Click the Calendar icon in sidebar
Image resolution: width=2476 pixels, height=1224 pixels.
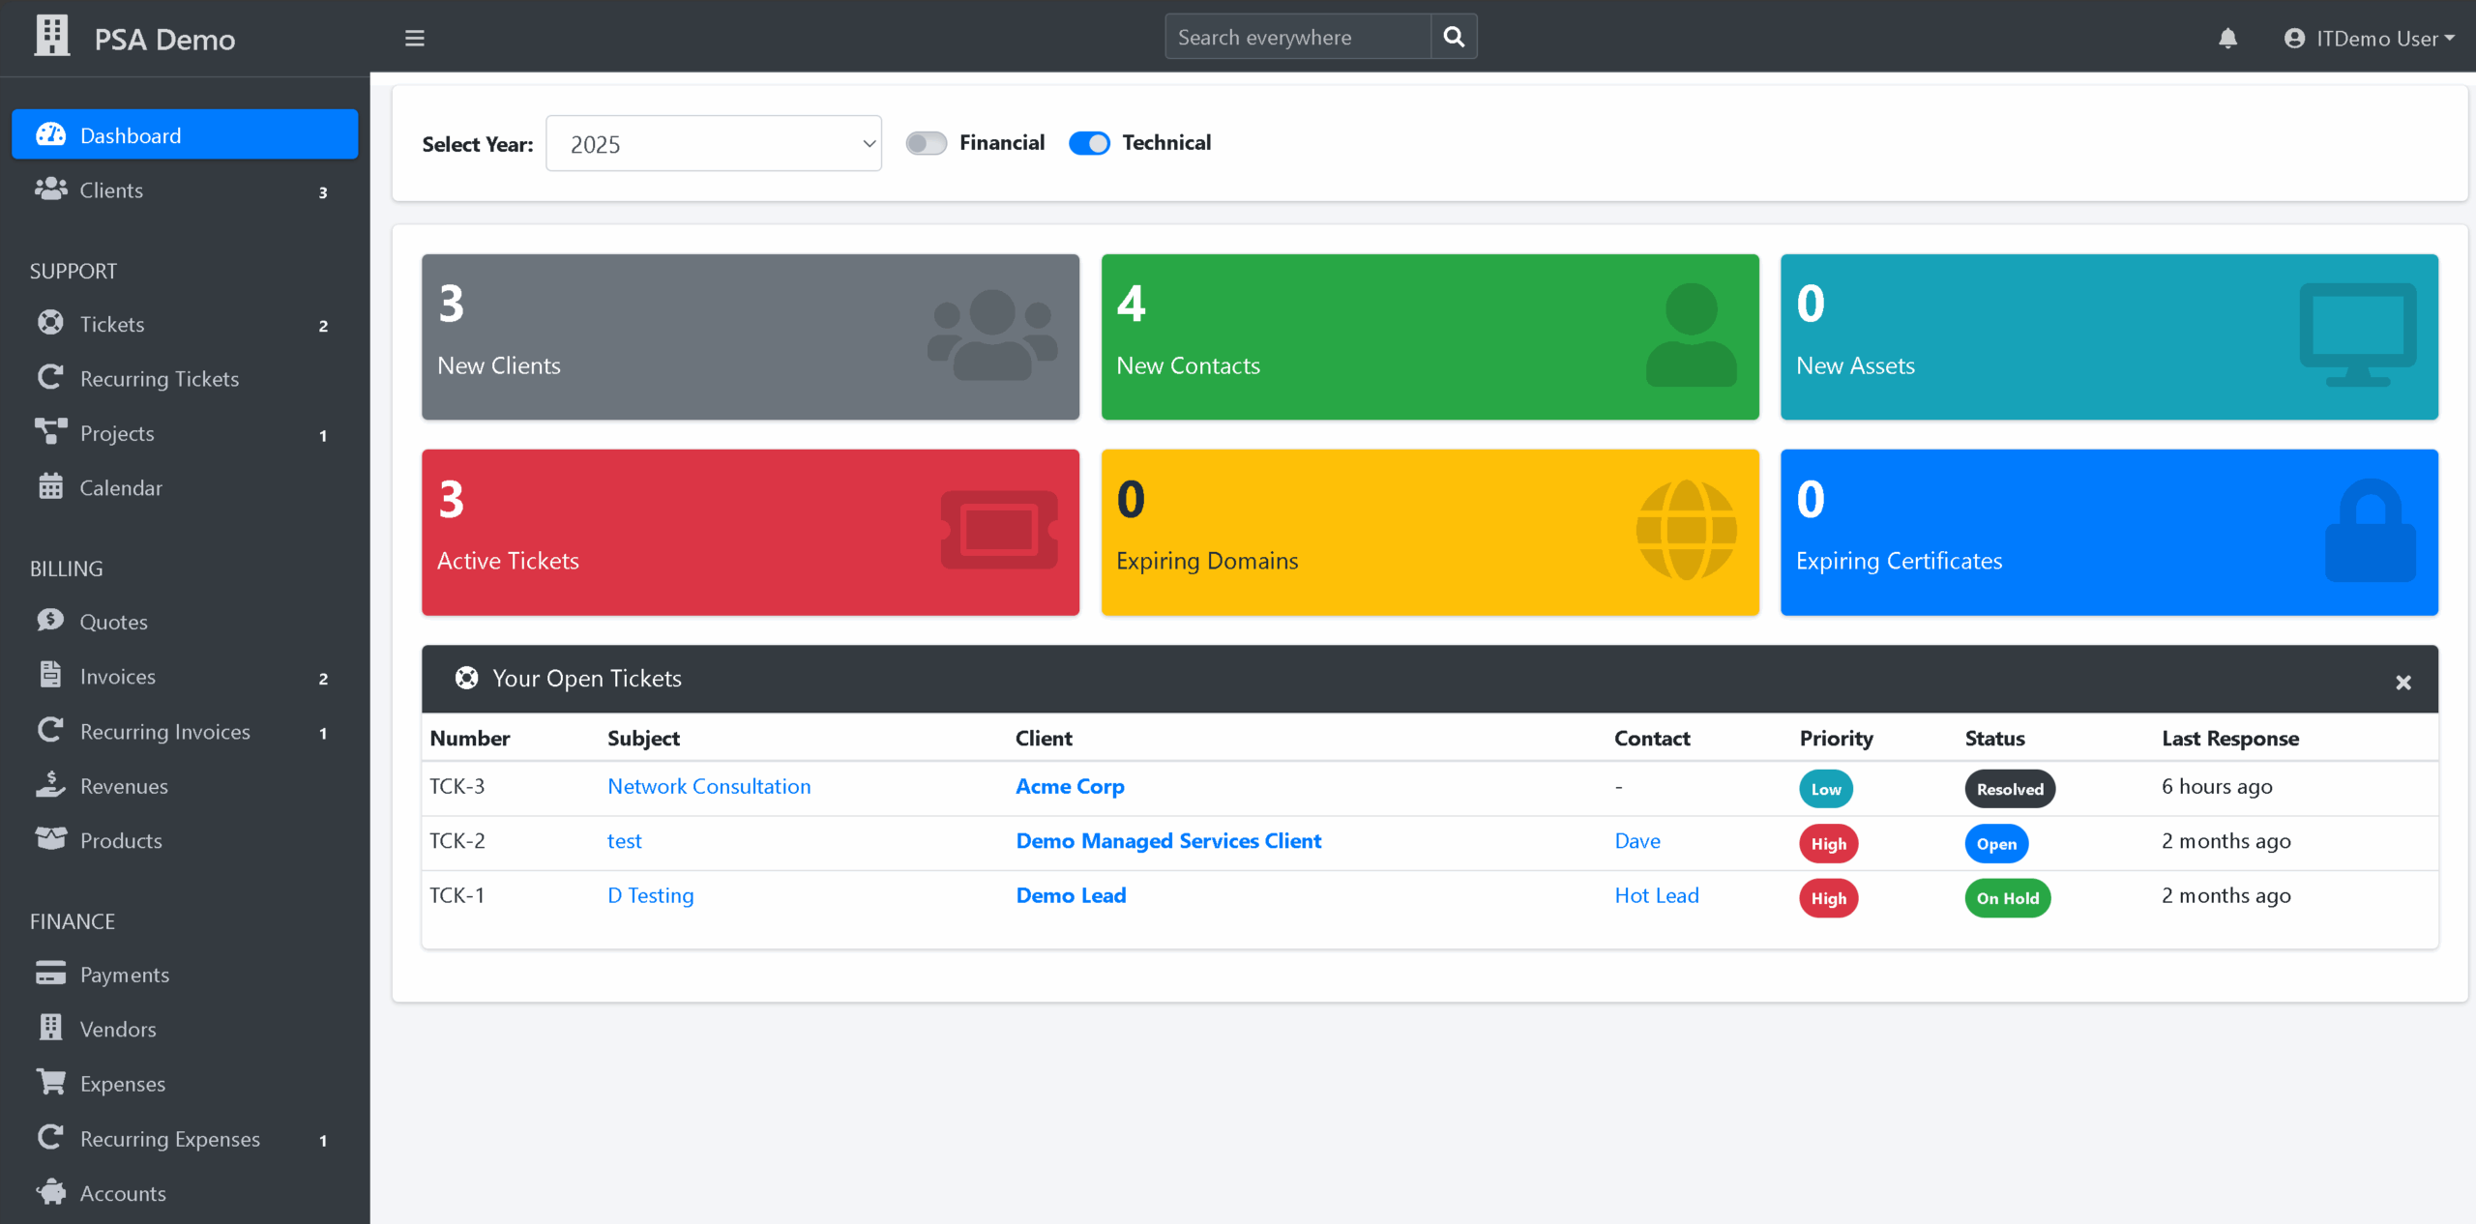pos(50,487)
